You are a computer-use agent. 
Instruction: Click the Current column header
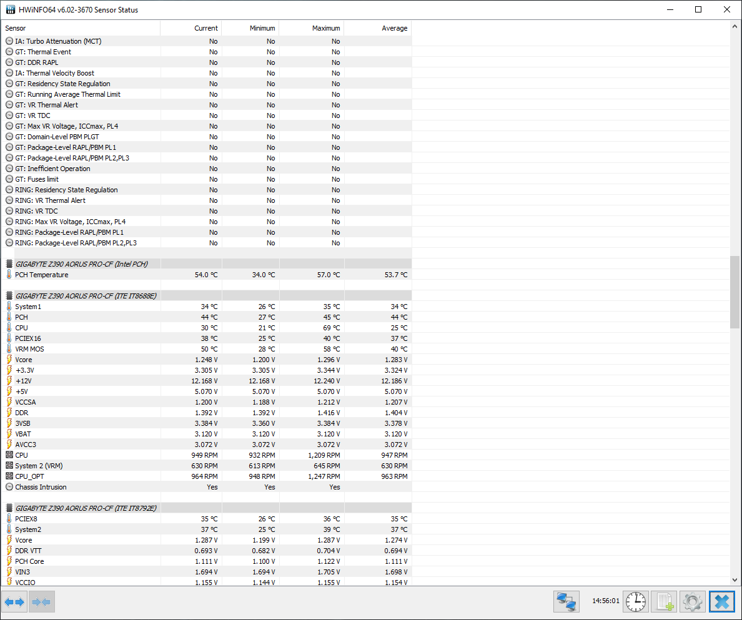(x=191, y=28)
